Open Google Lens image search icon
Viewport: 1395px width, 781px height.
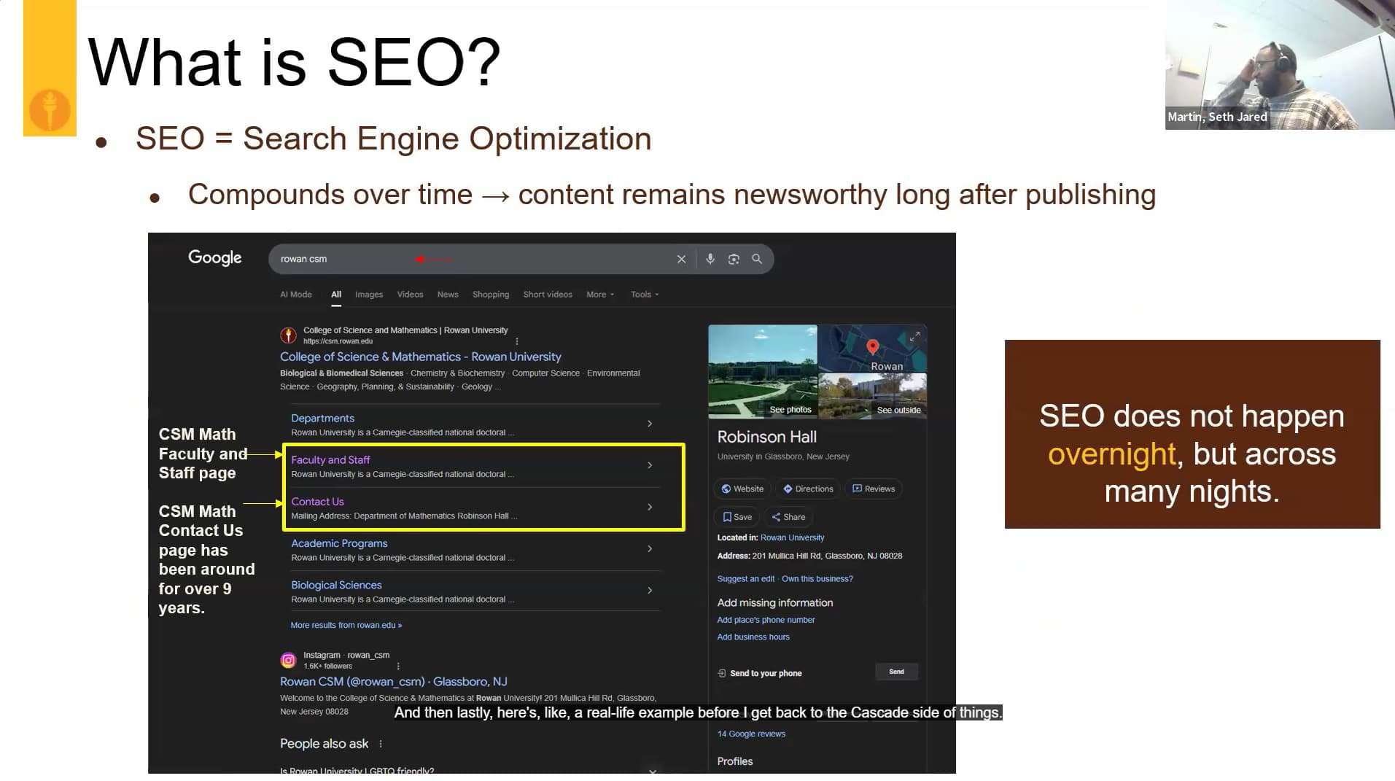pyautogui.click(x=734, y=259)
